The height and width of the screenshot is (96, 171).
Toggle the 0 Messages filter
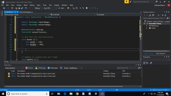53,68
